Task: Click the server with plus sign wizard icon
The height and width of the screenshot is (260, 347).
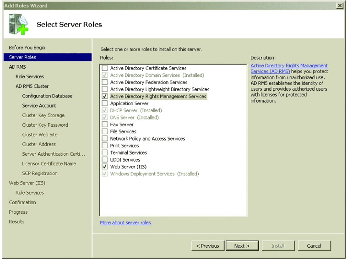Action: point(19,24)
